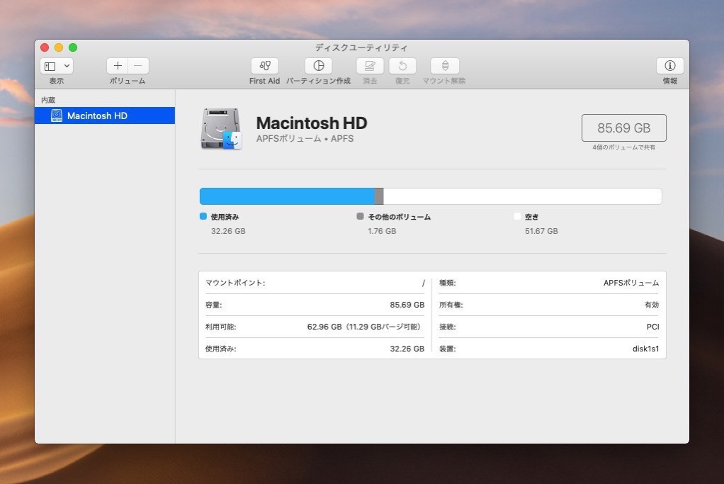Click the Macintosh HD drive icon
Screen dimensions: 724x484
click(220, 129)
